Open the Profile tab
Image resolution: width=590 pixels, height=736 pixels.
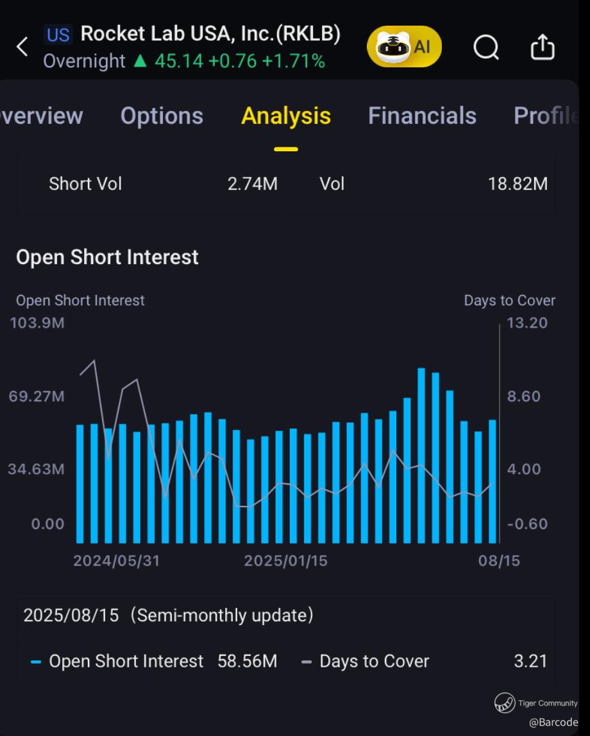[545, 116]
